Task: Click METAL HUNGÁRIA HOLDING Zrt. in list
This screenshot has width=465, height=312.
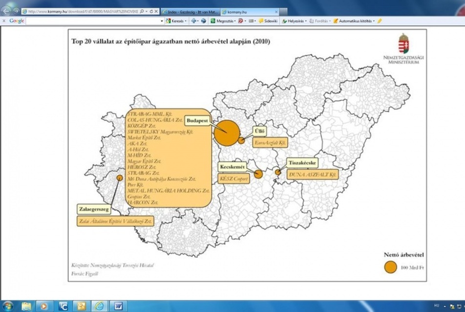Action: 169,191
